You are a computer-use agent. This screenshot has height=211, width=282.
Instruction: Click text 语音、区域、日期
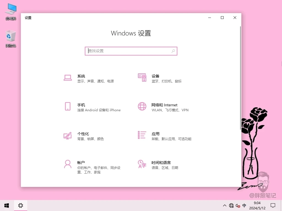click(165, 168)
